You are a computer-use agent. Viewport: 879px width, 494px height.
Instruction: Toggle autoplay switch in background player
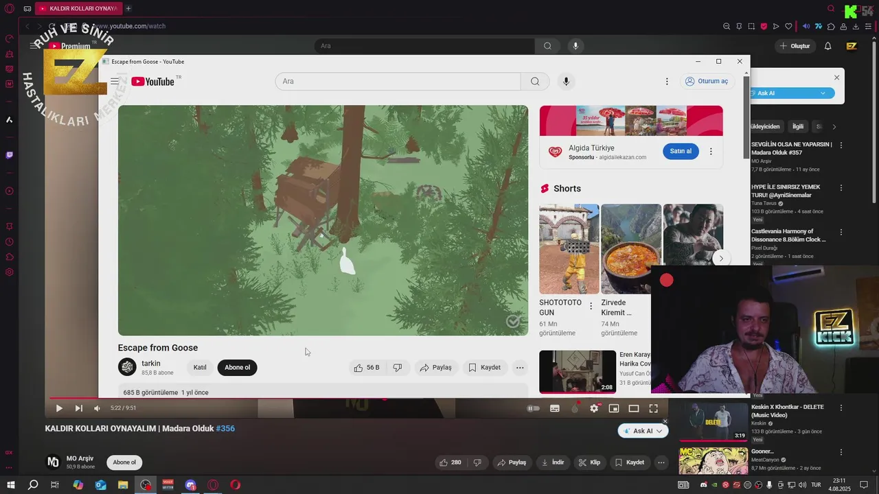tap(534, 408)
